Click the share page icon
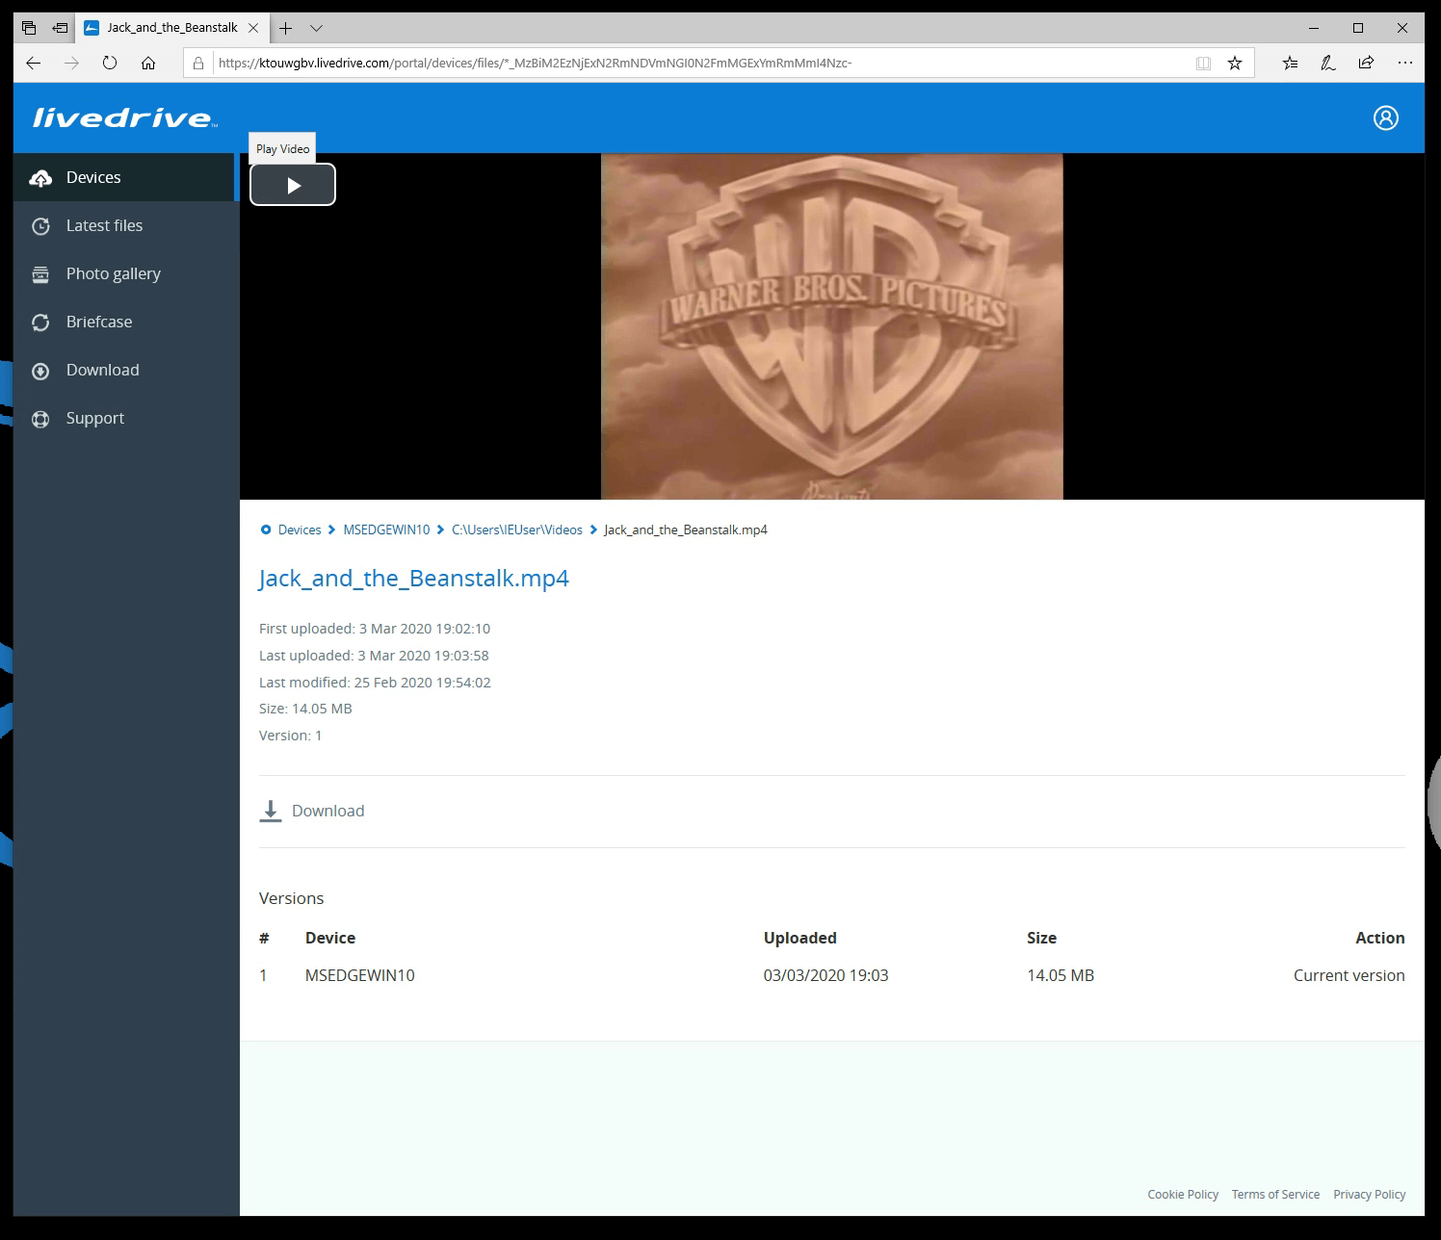Viewport: 1441px width, 1240px height. pyautogui.click(x=1366, y=63)
